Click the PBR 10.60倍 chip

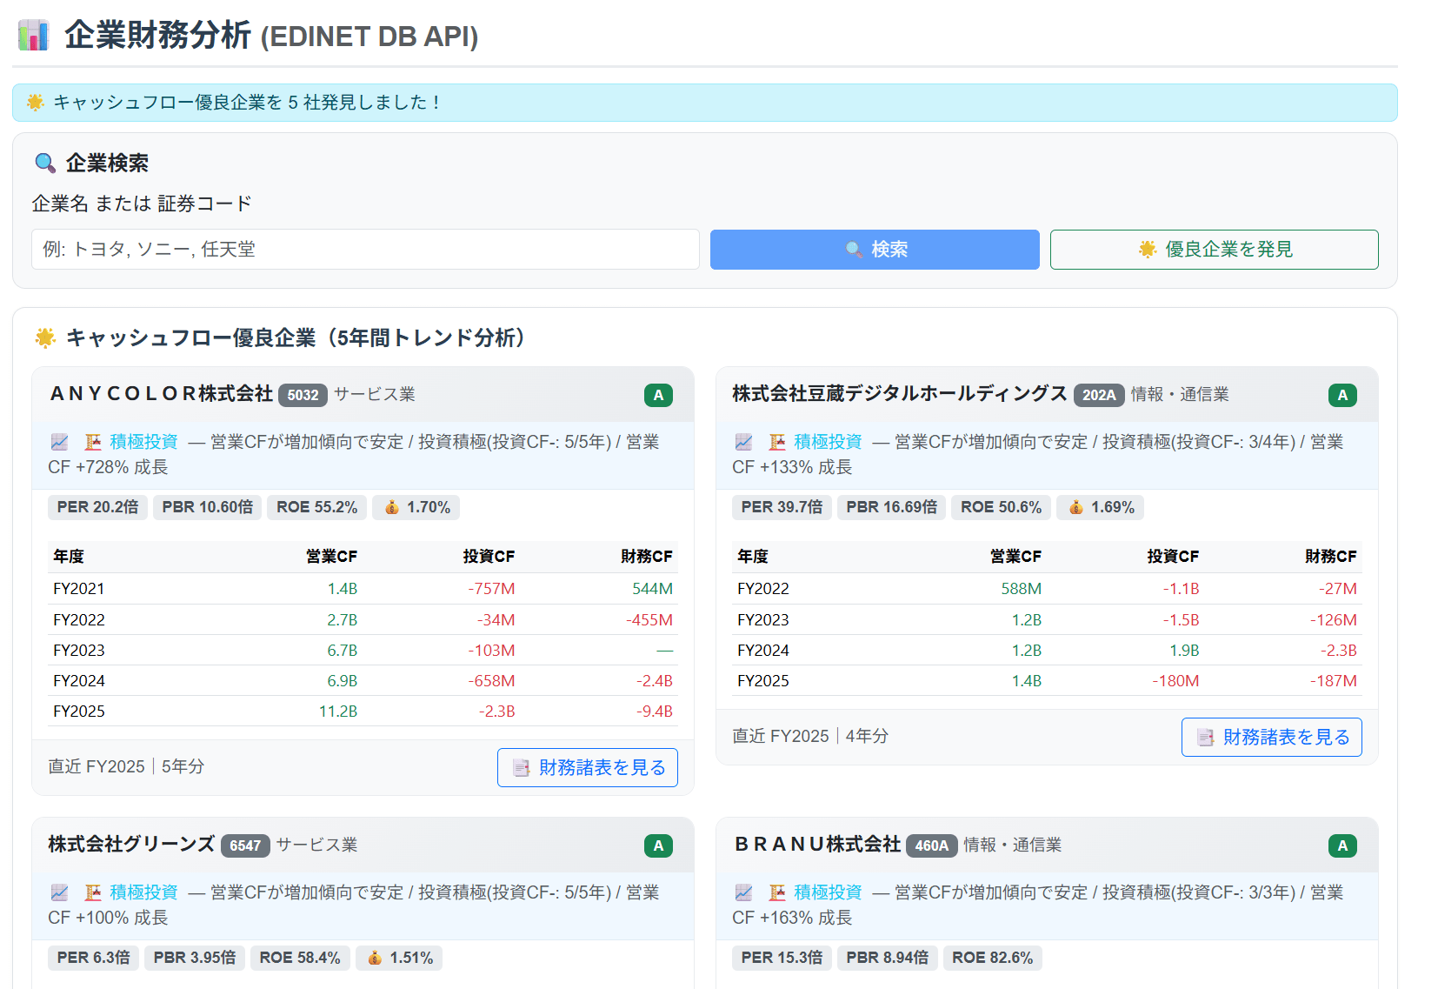[208, 507]
